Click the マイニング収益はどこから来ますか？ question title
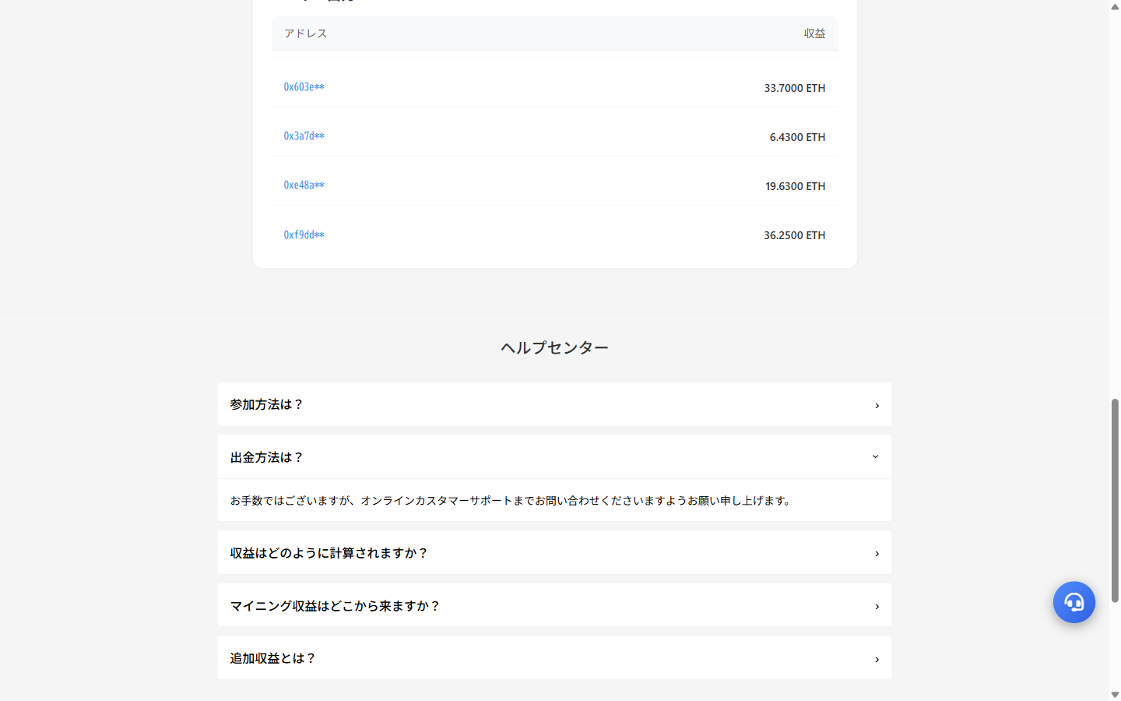This screenshot has height=701, width=1121. coord(336,606)
